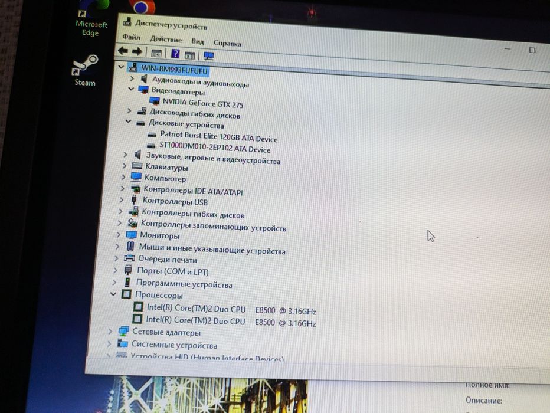Expand the Сетевые адаптеры category
The image size is (550, 413).
pos(110,331)
